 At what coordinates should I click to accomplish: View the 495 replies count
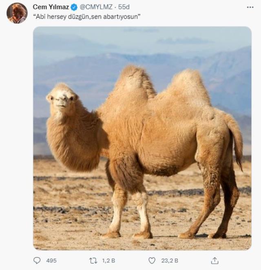[51, 261]
